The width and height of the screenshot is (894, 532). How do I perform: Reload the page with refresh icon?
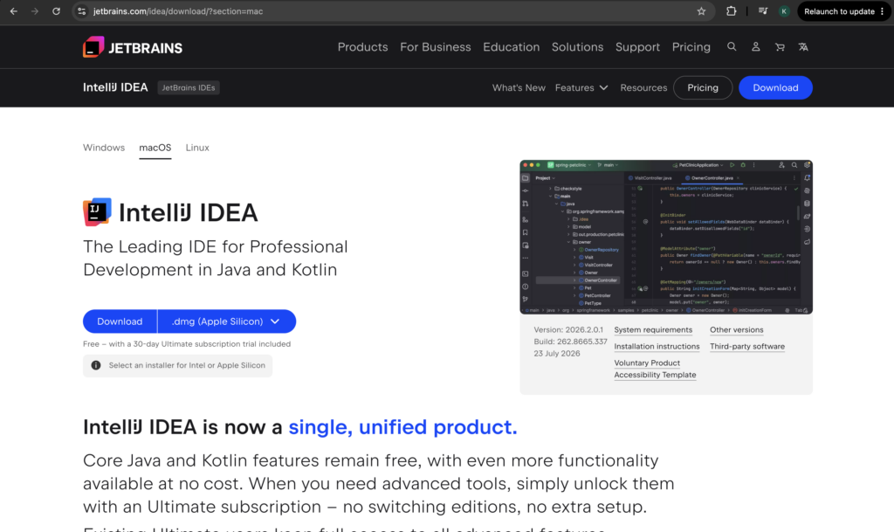coord(56,11)
